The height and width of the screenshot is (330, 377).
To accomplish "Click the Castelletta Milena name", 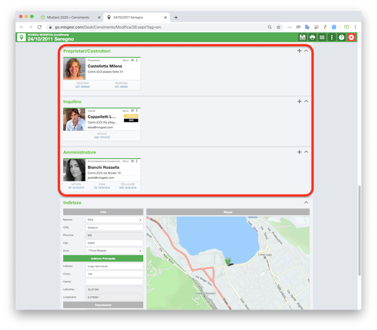I will coord(104,66).
